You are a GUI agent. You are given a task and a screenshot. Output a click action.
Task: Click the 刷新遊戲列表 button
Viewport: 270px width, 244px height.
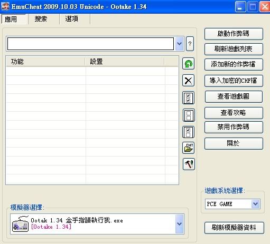click(x=234, y=49)
